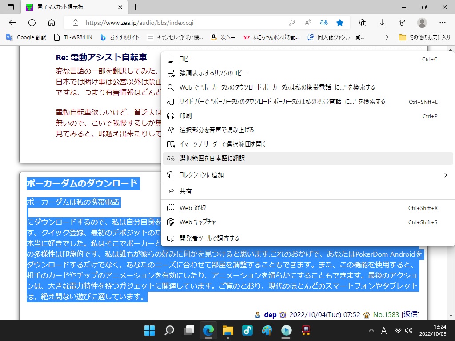
Task: Choose 強調表示するリンクのコピー
Action: pos(308,73)
